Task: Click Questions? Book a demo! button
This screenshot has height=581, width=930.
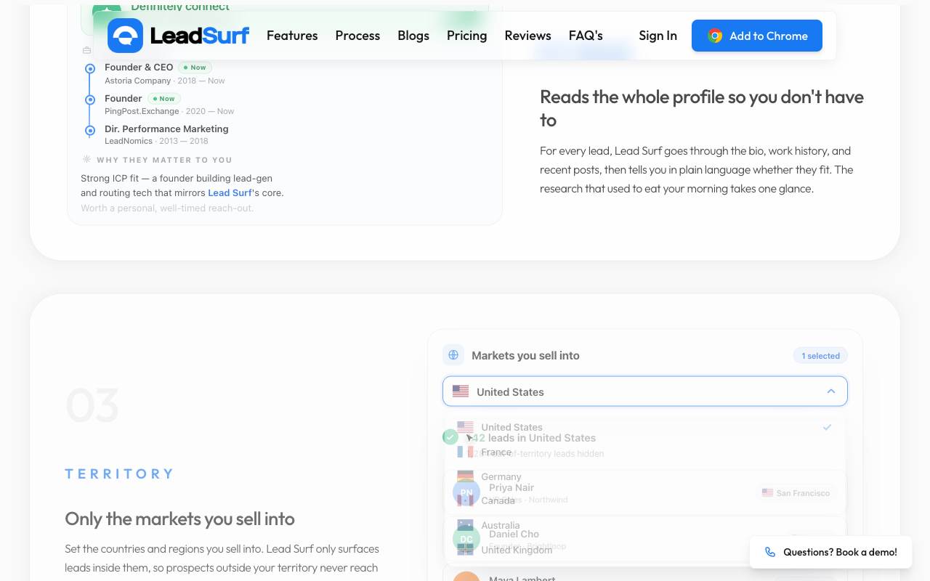Action: click(x=830, y=552)
